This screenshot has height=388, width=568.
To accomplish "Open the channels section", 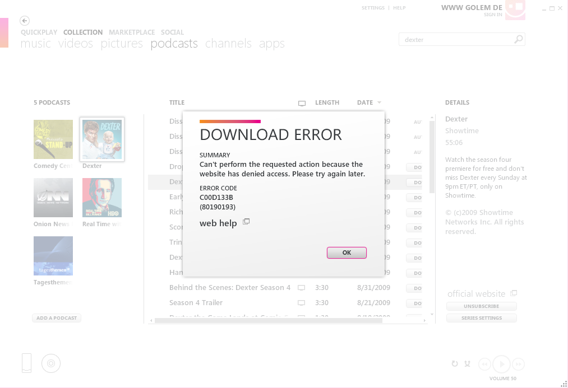I will coord(228,43).
